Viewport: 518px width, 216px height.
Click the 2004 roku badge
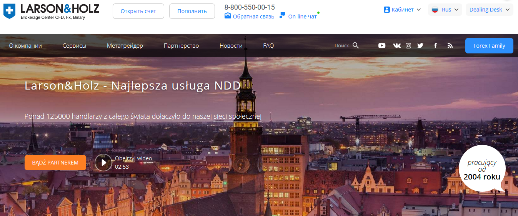(x=482, y=169)
